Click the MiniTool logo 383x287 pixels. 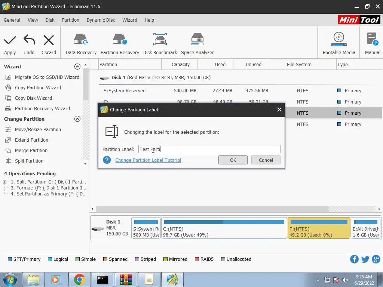[x=359, y=20]
